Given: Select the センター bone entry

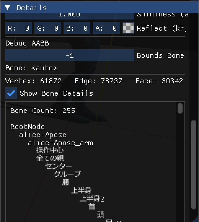Looking at the screenshot, I should click(x=59, y=166).
